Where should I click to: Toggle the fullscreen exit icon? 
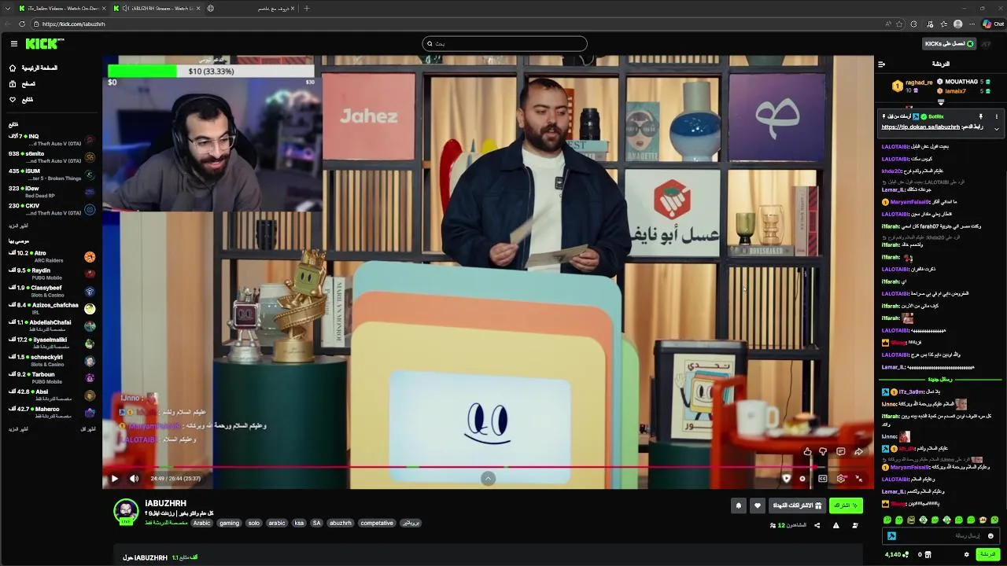tap(858, 478)
